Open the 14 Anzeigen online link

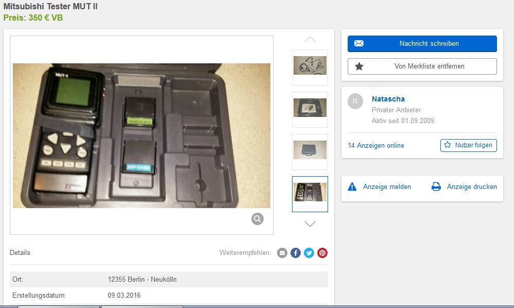point(376,146)
